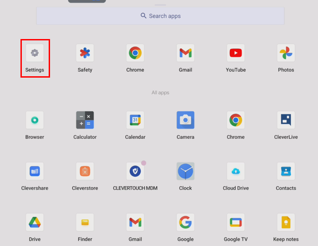Launch the Safety app

[x=85, y=53]
